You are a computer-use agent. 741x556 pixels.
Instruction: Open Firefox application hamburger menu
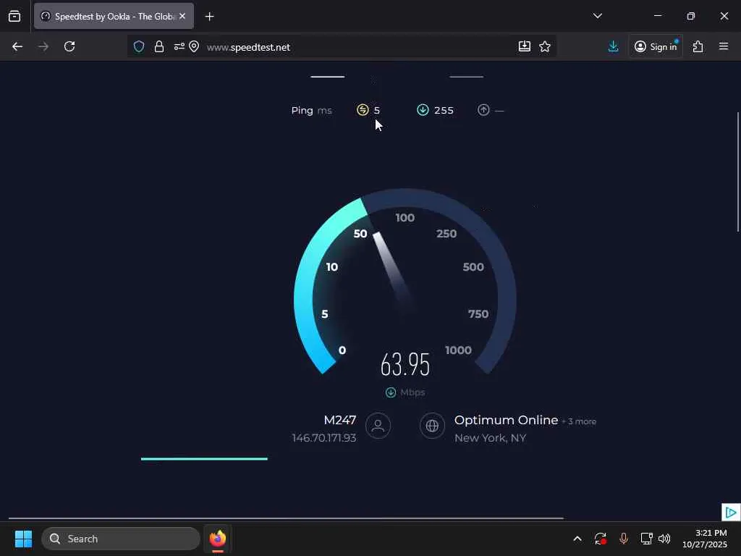pos(724,46)
